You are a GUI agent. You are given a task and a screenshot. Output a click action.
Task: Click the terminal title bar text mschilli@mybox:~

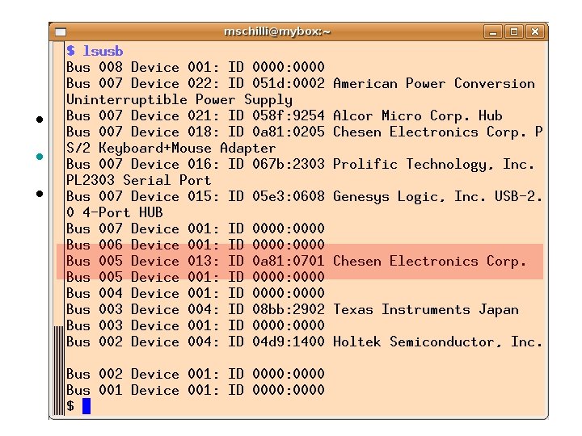[277, 31]
